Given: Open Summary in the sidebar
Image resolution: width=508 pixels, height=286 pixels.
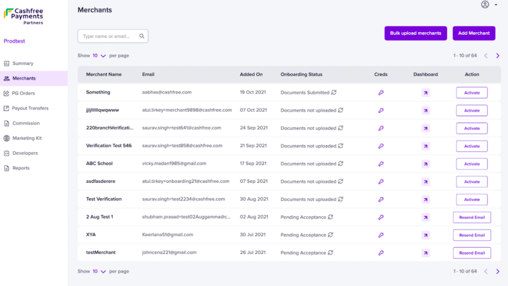Looking at the screenshot, I should click(x=23, y=64).
